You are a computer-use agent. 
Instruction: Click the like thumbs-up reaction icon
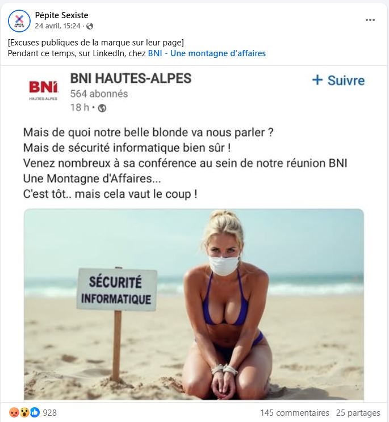[x=35, y=412]
